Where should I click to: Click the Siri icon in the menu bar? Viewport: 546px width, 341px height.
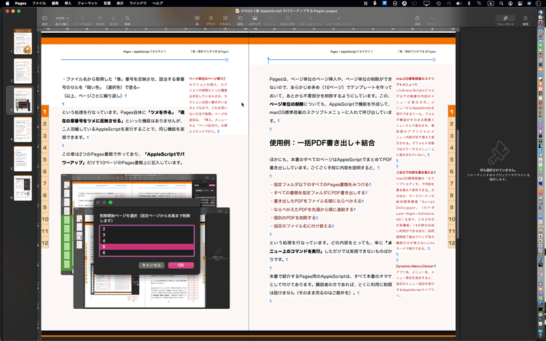coord(530,3)
